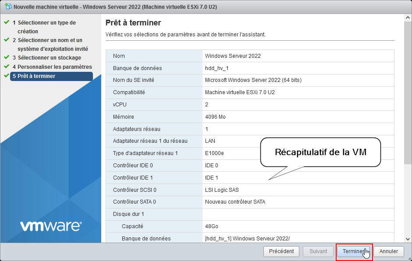The height and width of the screenshot is (261, 412).
Task: Click 'Microsoft Windows Server 2022 (64 bits)' value
Action: pyautogui.click(x=253, y=80)
